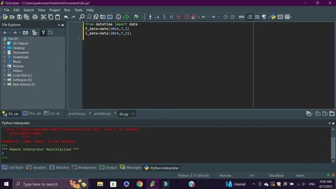Close the dic.py tab
Viewport: 336px width, 189px height.
click(133, 114)
